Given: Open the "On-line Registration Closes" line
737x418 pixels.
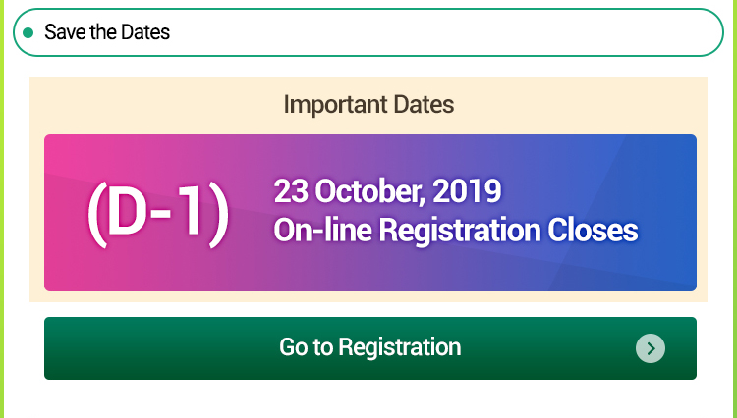Looking at the screenshot, I should 455,231.
